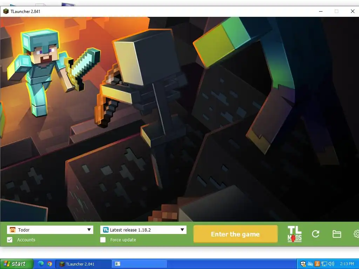359x269 pixels.
Task: Uncheck the Accounts checkbox
Action: tap(9, 240)
